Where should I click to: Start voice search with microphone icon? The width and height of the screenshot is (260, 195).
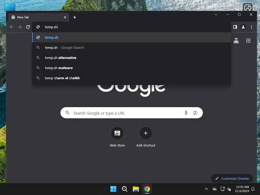(x=186, y=113)
